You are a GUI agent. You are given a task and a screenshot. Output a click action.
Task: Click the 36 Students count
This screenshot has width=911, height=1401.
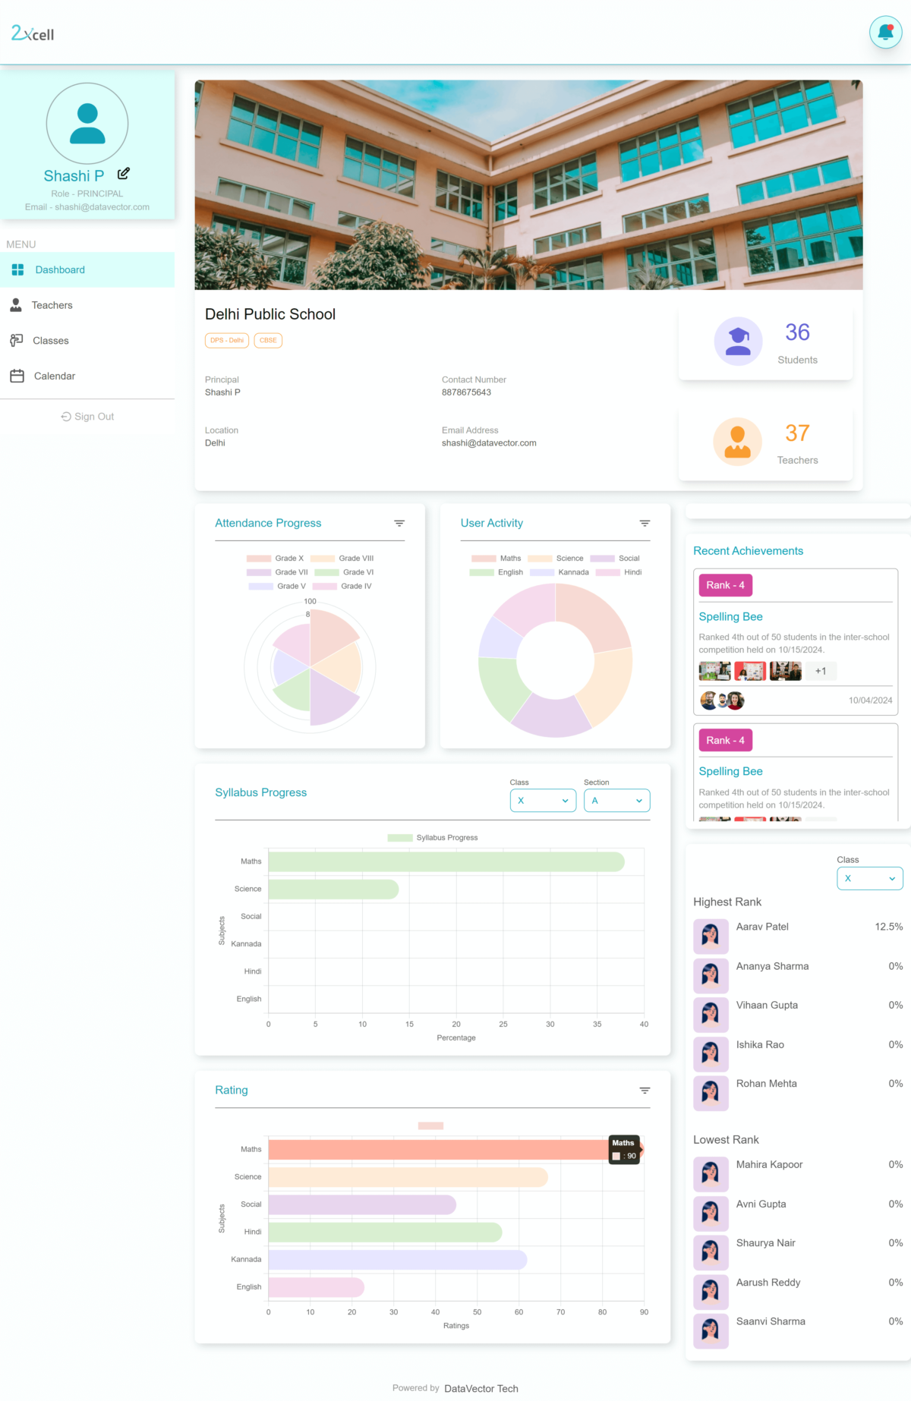click(x=797, y=332)
